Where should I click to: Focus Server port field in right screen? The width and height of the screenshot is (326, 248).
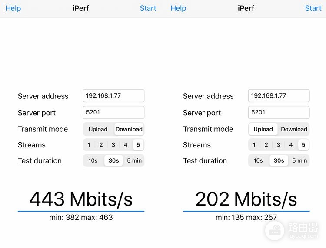[x=279, y=112]
